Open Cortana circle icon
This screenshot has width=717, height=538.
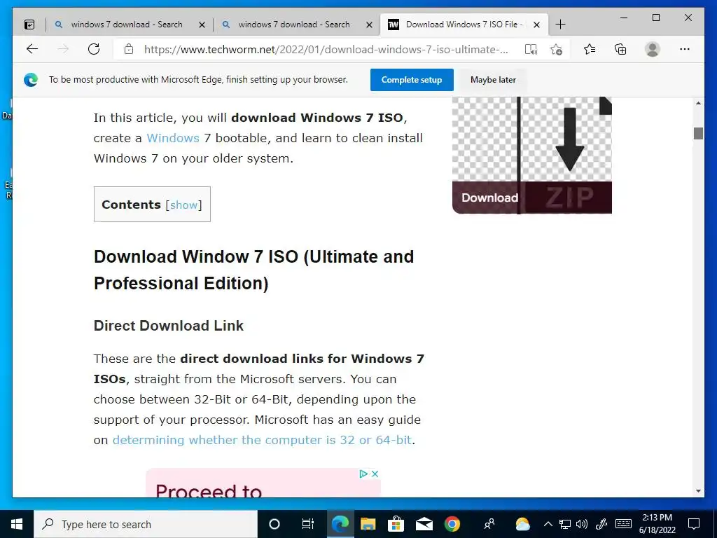[274, 524]
